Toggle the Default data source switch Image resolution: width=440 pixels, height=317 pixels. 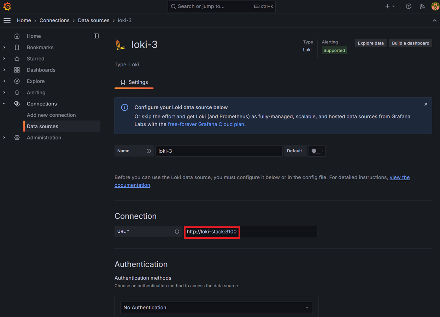(x=317, y=151)
